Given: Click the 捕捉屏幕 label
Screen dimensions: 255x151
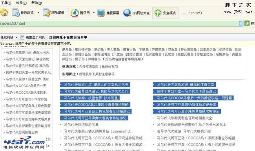Looking at the screenshot, I should [x=113, y=13].
